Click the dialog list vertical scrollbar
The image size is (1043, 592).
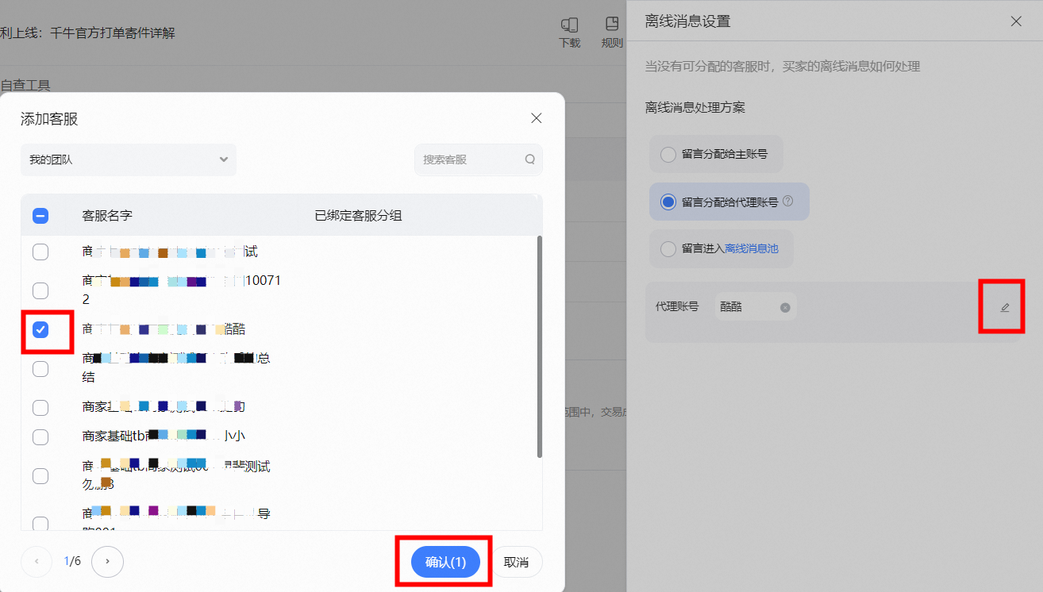coord(540,346)
